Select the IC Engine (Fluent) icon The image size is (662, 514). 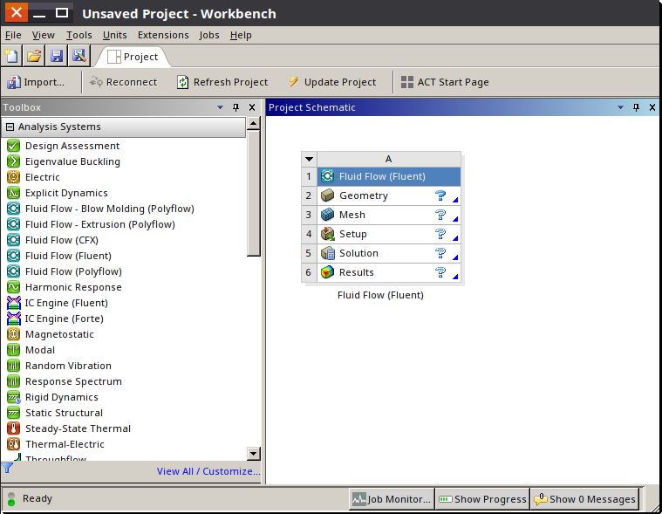13,303
